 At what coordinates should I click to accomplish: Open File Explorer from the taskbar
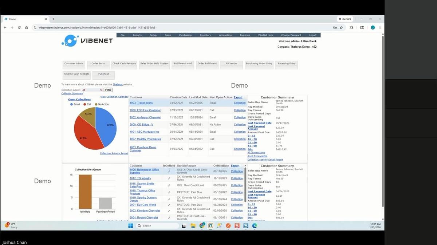[x=193, y=226]
